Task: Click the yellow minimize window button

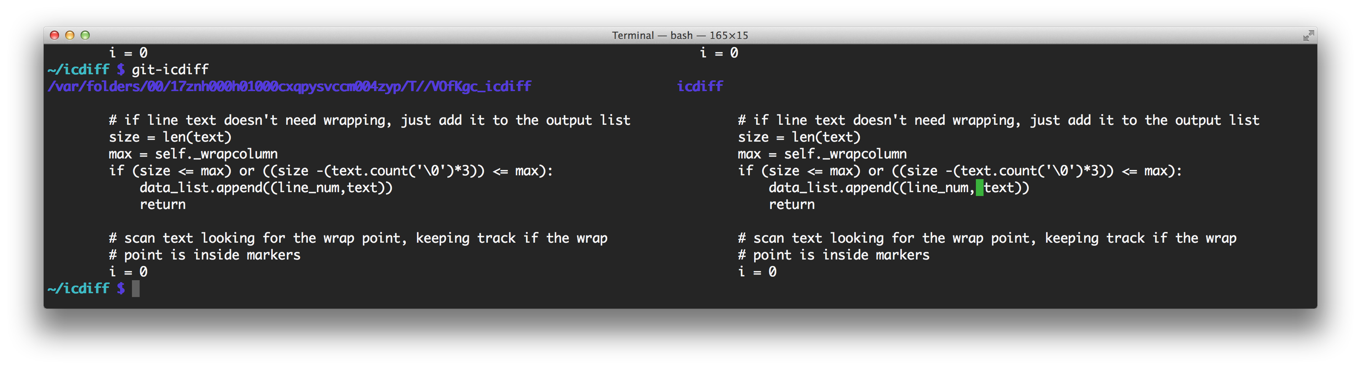Action: click(70, 35)
